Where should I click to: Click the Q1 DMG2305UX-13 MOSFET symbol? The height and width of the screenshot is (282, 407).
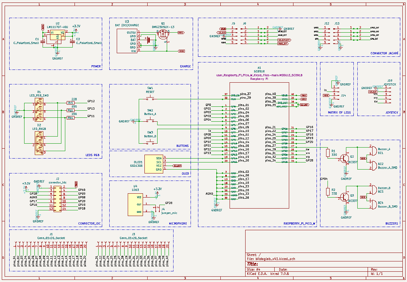click(x=163, y=35)
